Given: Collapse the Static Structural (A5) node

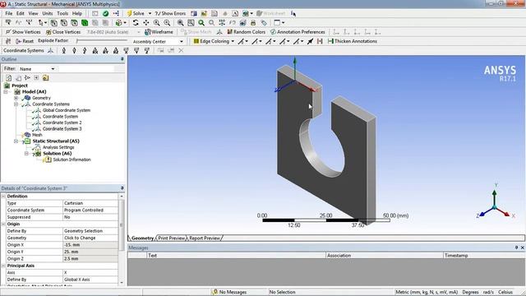Looking at the screenshot, I should (x=16, y=141).
